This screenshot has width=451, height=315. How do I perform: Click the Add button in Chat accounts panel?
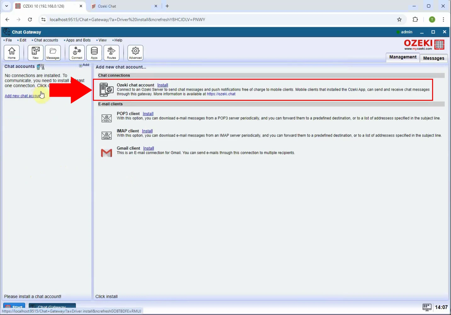84,65
